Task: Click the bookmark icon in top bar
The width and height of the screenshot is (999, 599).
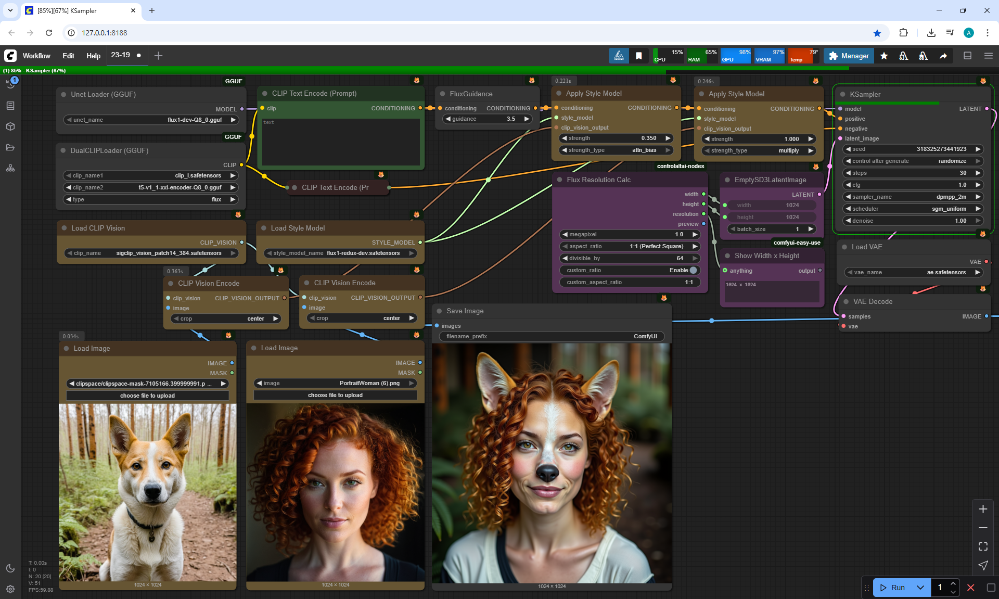Action: point(638,56)
